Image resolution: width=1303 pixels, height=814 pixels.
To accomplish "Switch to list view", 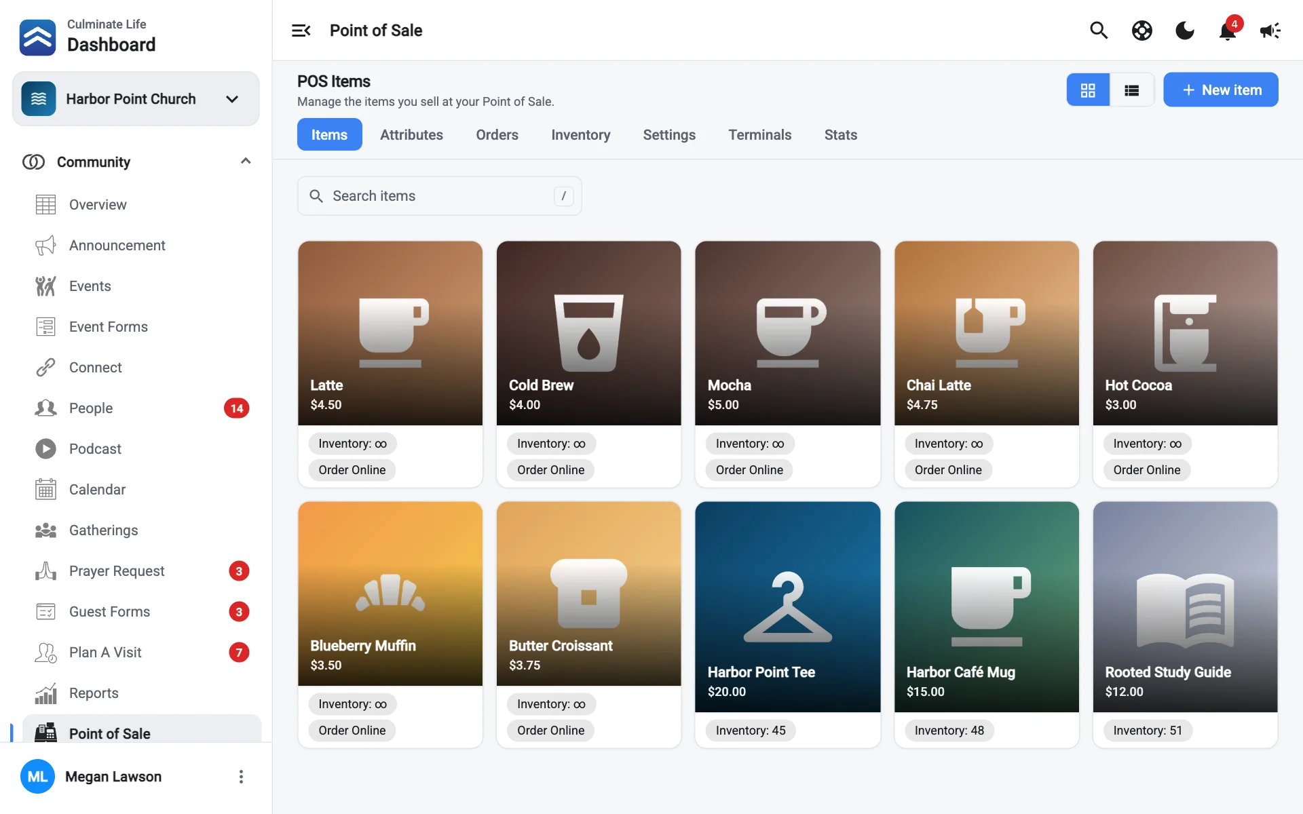I will coord(1131,90).
